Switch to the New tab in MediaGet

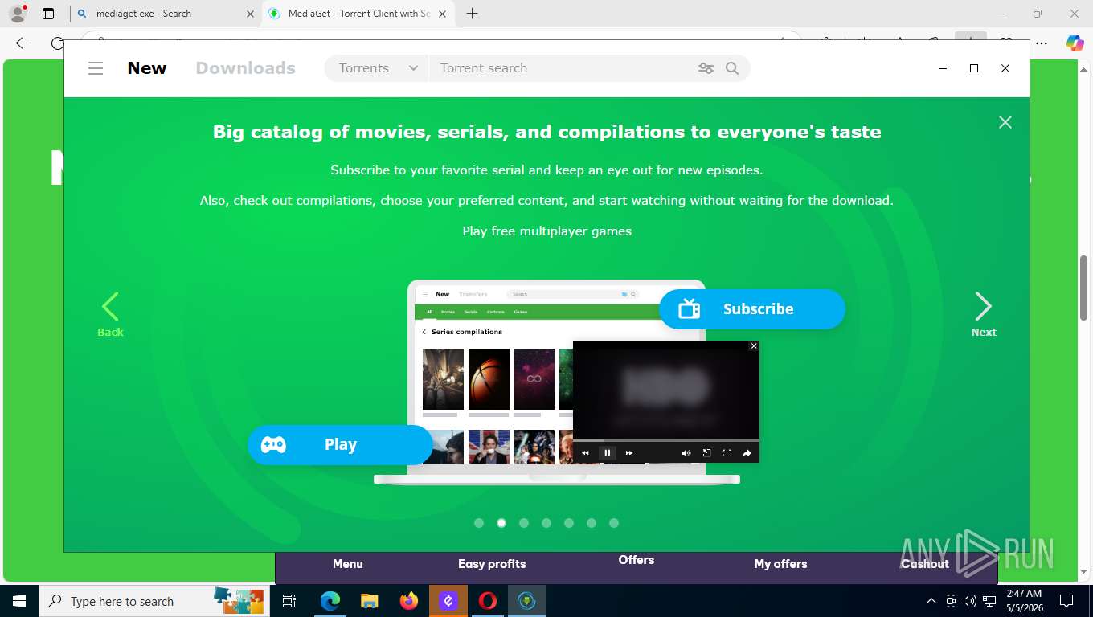(x=147, y=68)
